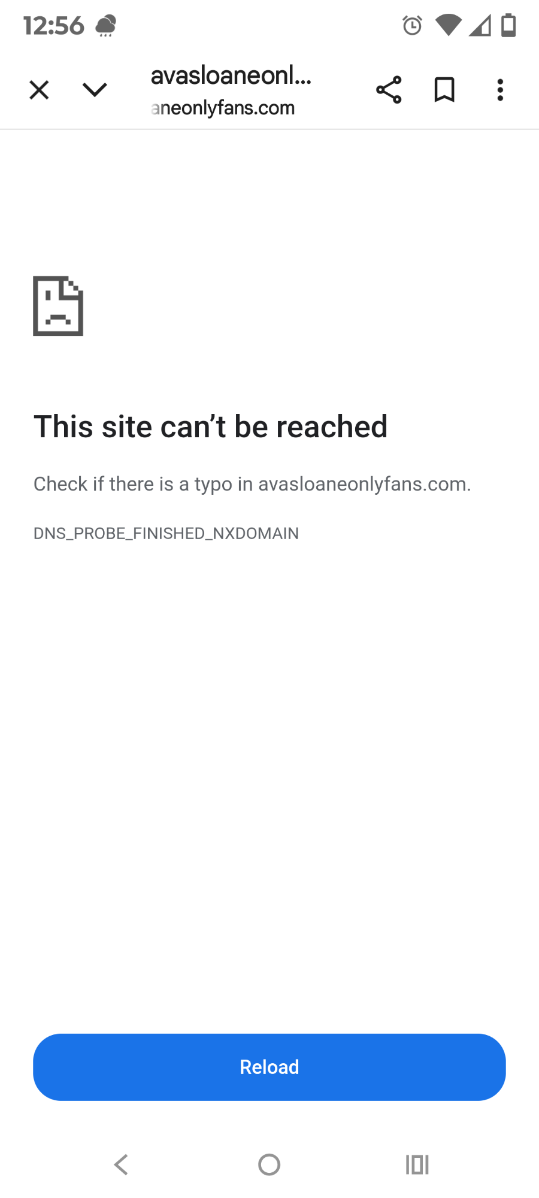Image resolution: width=539 pixels, height=1198 pixels.
Task: Tap the Wi-Fi status icon
Action: [x=448, y=25]
